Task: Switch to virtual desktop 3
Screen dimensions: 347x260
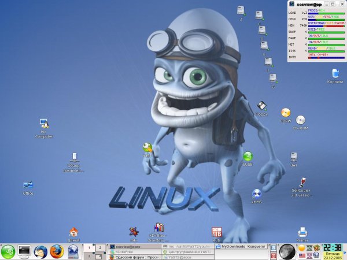Action: 89,256
